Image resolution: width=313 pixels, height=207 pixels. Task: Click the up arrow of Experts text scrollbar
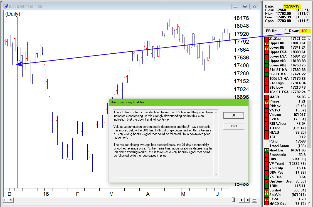tap(216, 113)
